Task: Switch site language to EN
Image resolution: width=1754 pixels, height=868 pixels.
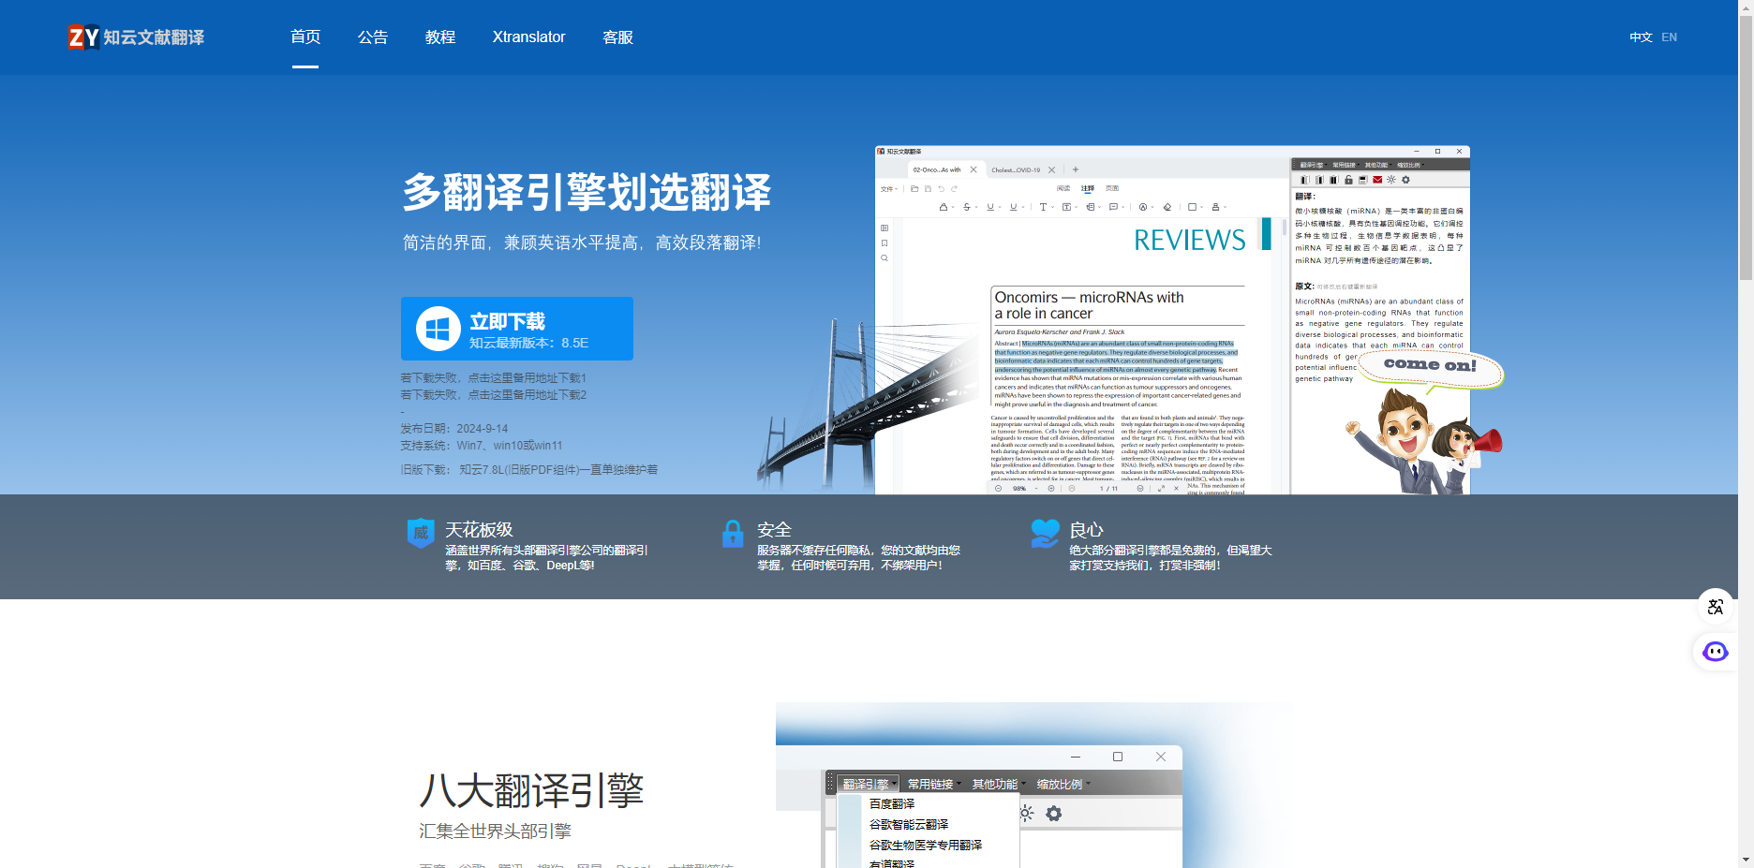Action: (1670, 37)
